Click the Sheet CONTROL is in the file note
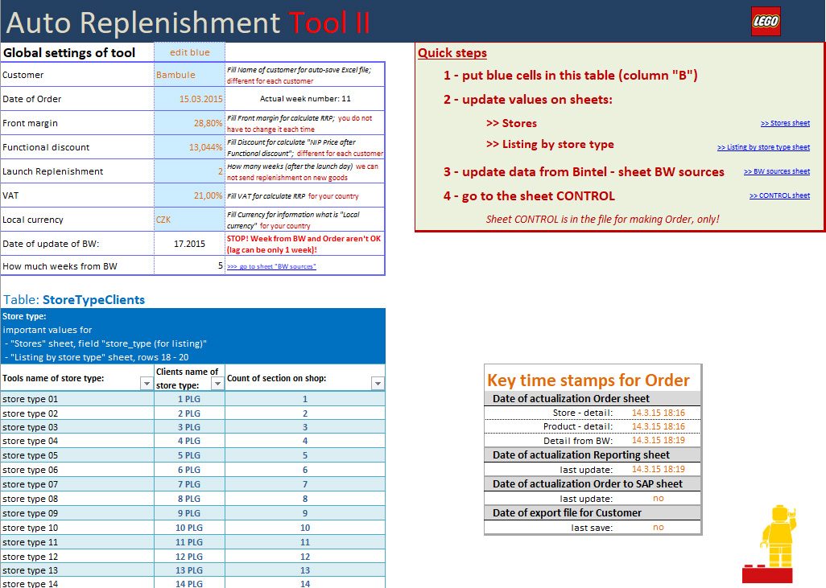Screen dimensions: 826x588 pyautogui.click(x=603, y=219)
